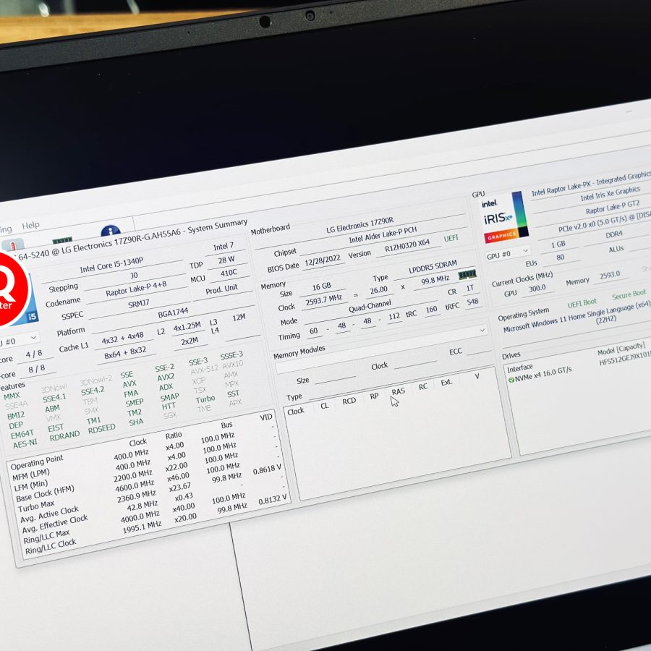Open the CPU #0 selector dropdown

point(19,341)
